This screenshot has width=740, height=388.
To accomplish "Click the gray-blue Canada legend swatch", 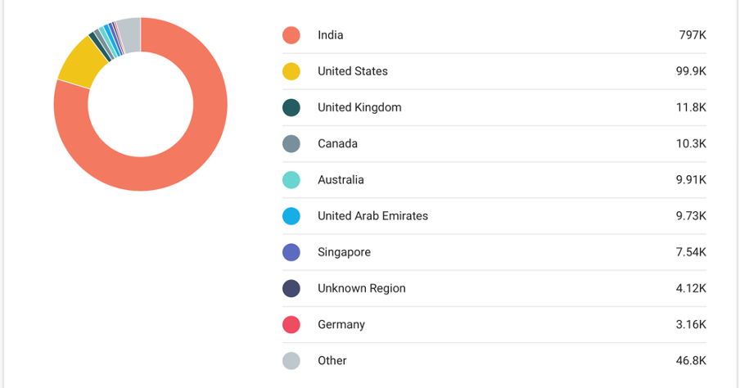I will pyautogui.click(x=291, y=144).
